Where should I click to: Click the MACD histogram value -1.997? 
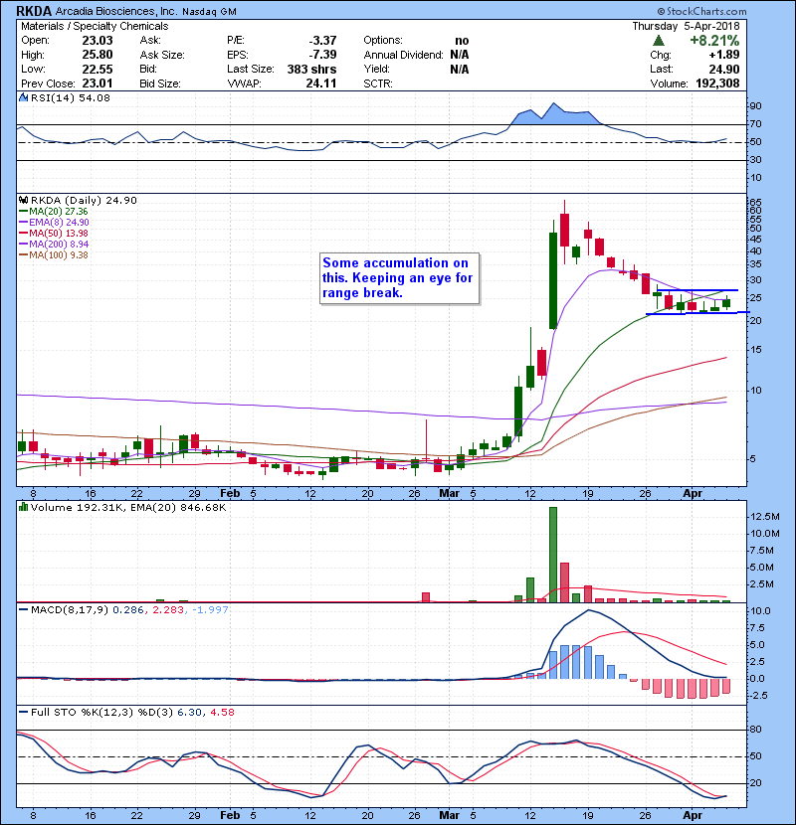point(210,610)
